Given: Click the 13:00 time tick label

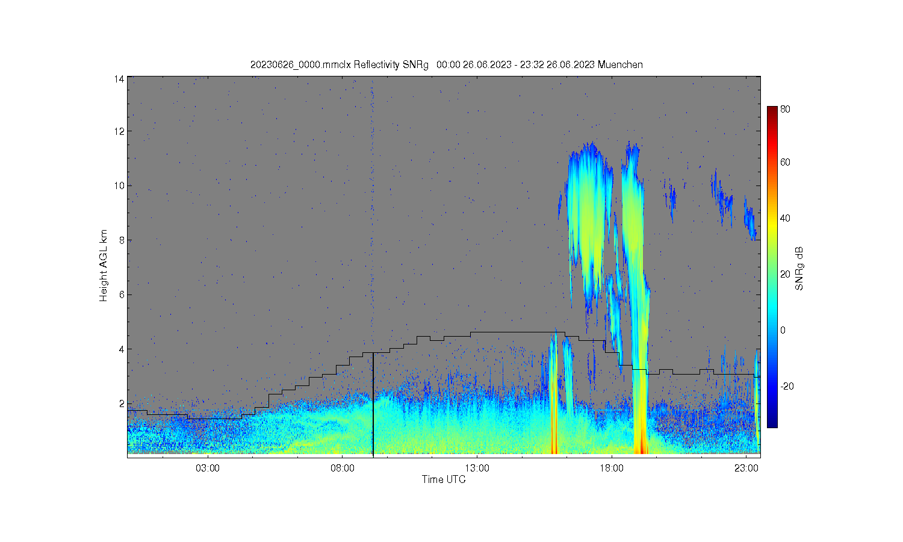Looking at the screenshot, I should (x=477, y=469).
